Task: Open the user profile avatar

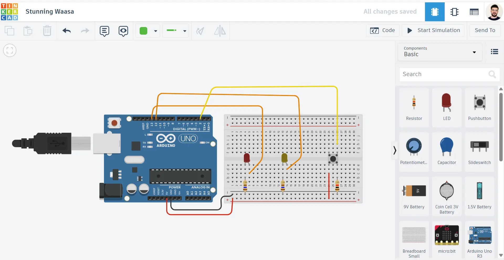Action: pyautogui.click(x=494, y=12)
